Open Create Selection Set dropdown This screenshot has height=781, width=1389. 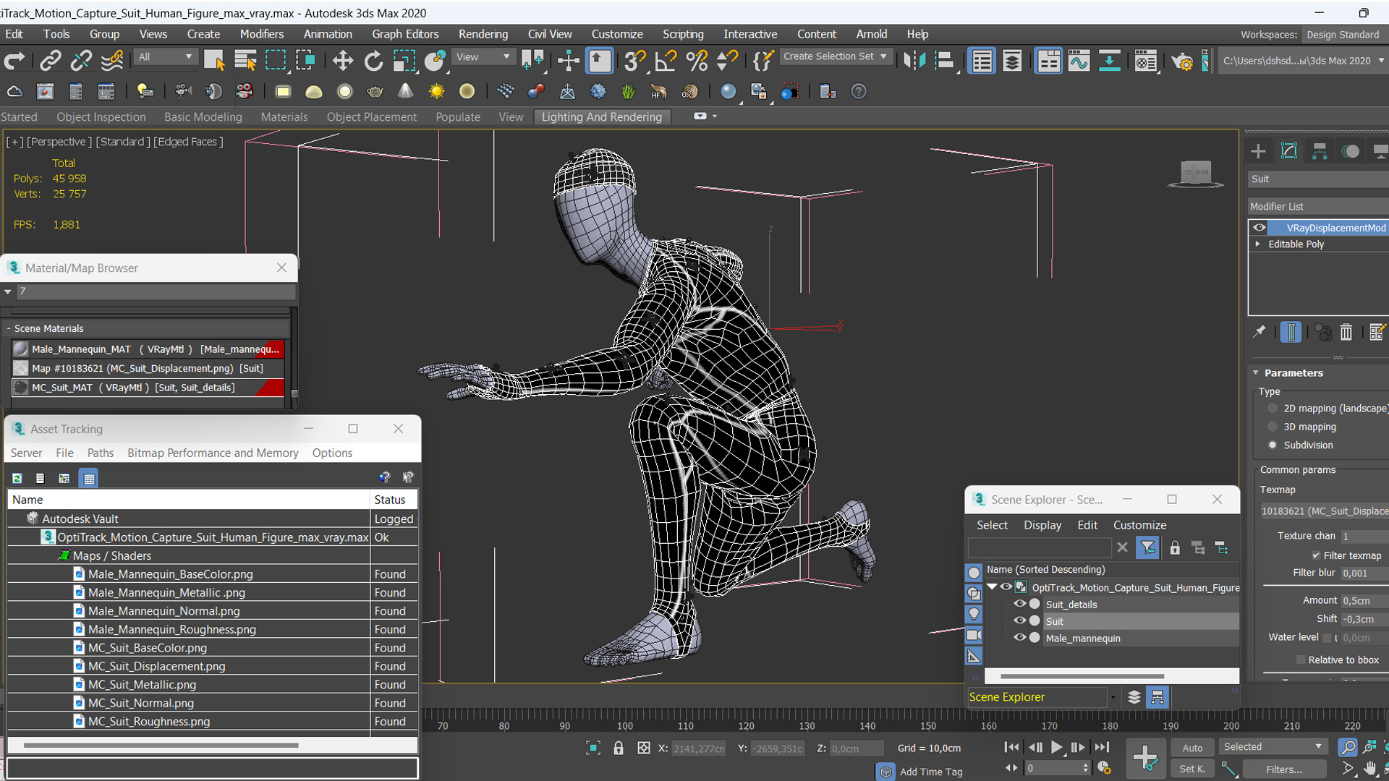click(x=836, y=56)
